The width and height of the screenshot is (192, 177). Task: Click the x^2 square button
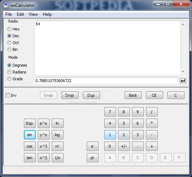point(44,158)
